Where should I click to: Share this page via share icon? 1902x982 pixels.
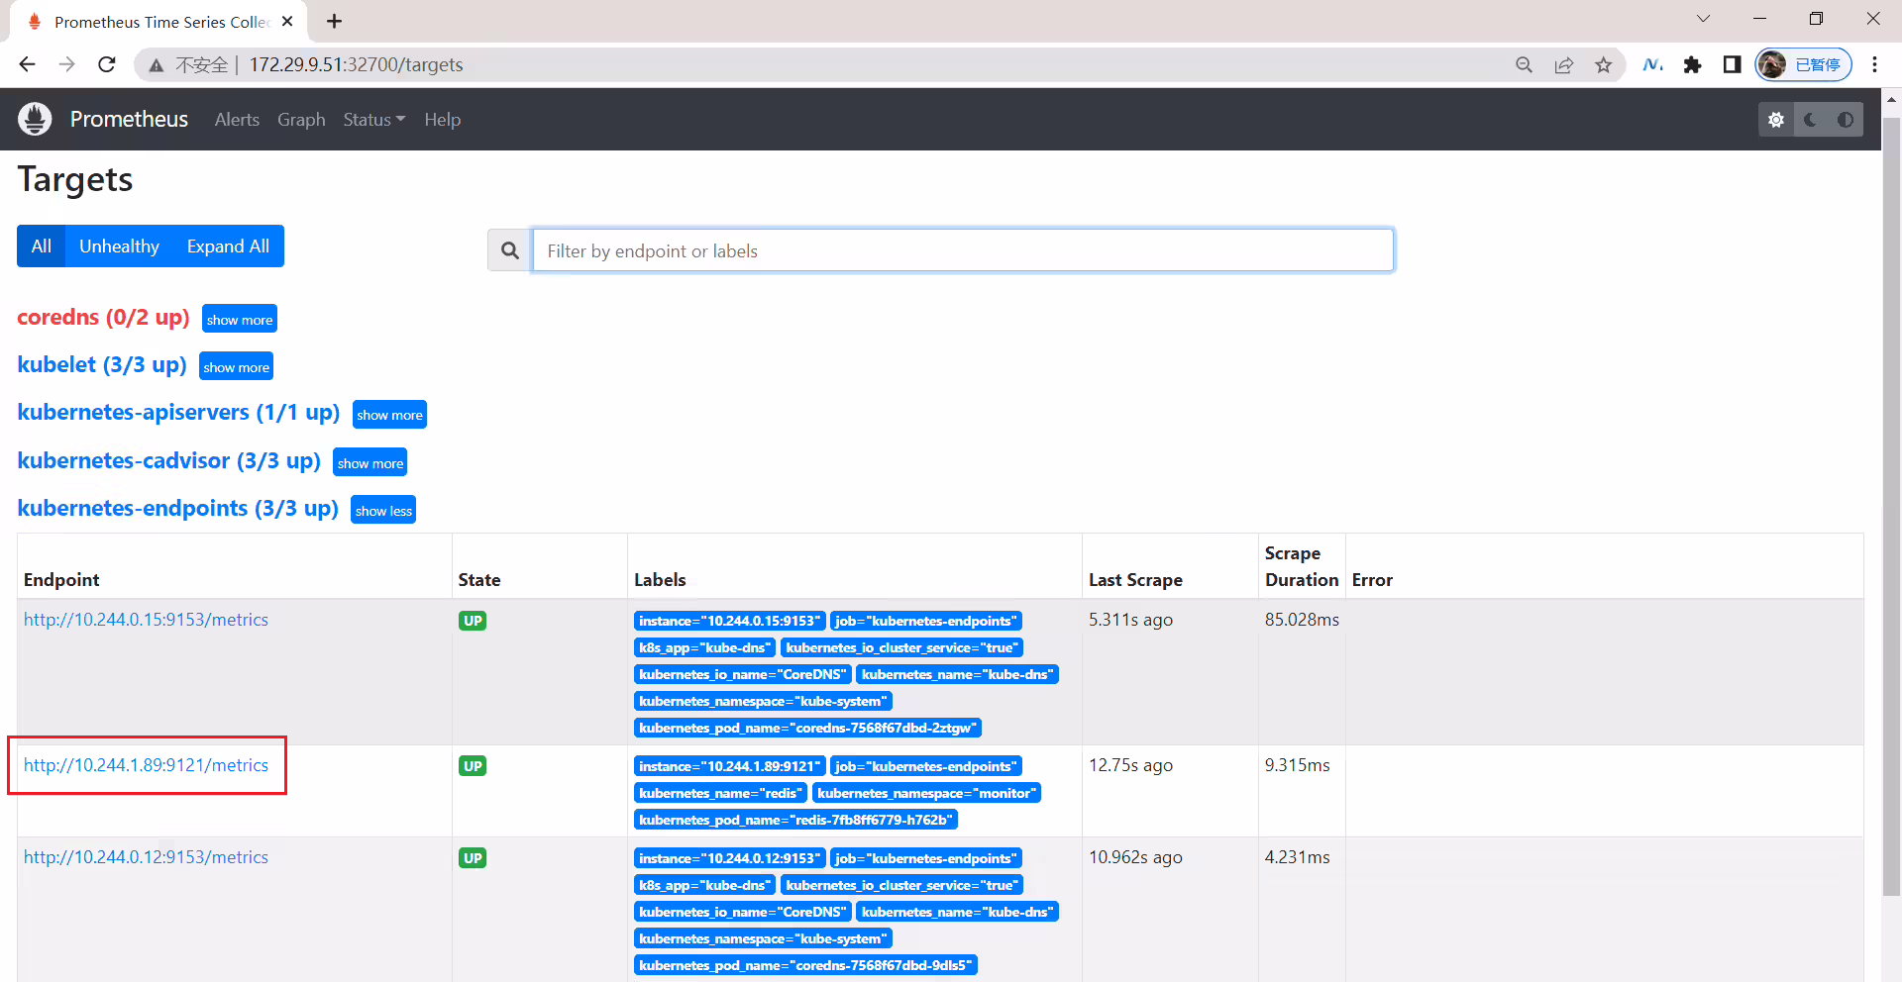coord(1563,64)
